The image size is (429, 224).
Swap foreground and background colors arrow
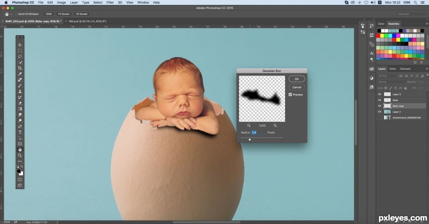click(x=22, y=166)
